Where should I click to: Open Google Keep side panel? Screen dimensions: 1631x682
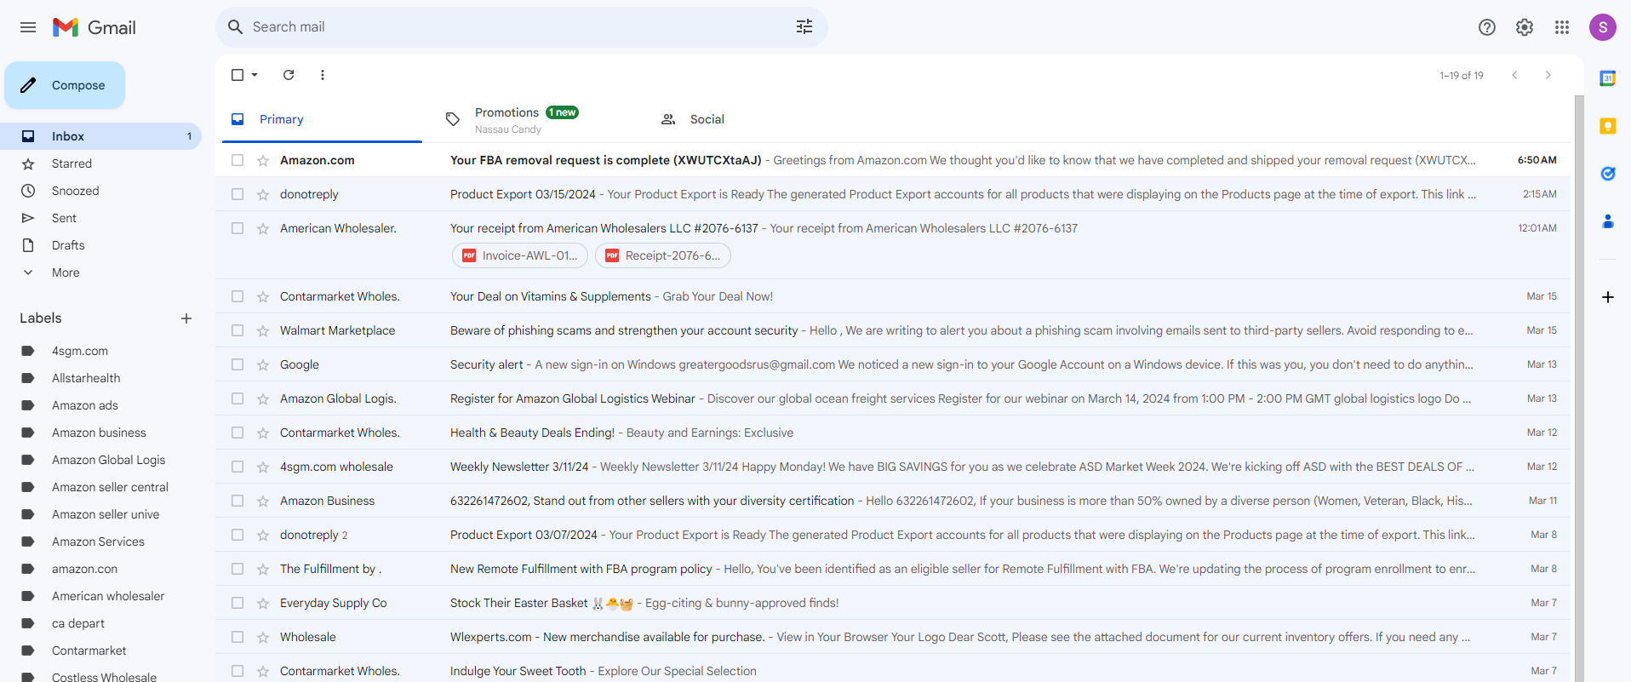[x=1608, y=126]
